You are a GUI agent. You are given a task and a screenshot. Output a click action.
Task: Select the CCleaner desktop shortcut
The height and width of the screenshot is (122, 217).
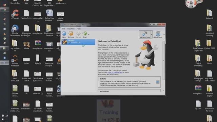tap(15, 14)
